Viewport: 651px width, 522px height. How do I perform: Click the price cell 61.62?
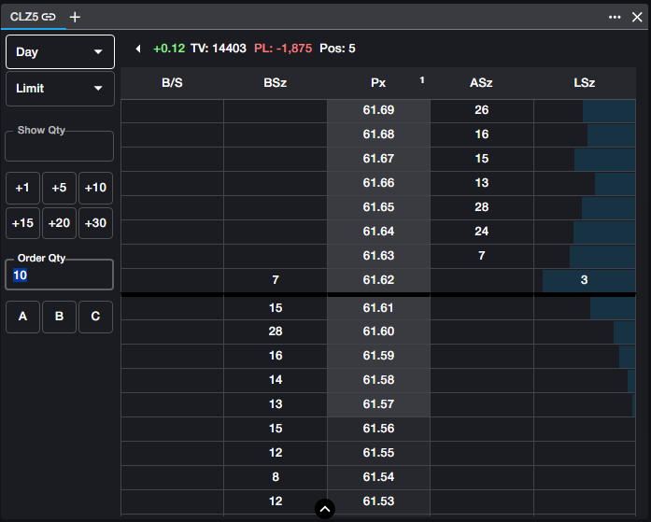[378, 280]
